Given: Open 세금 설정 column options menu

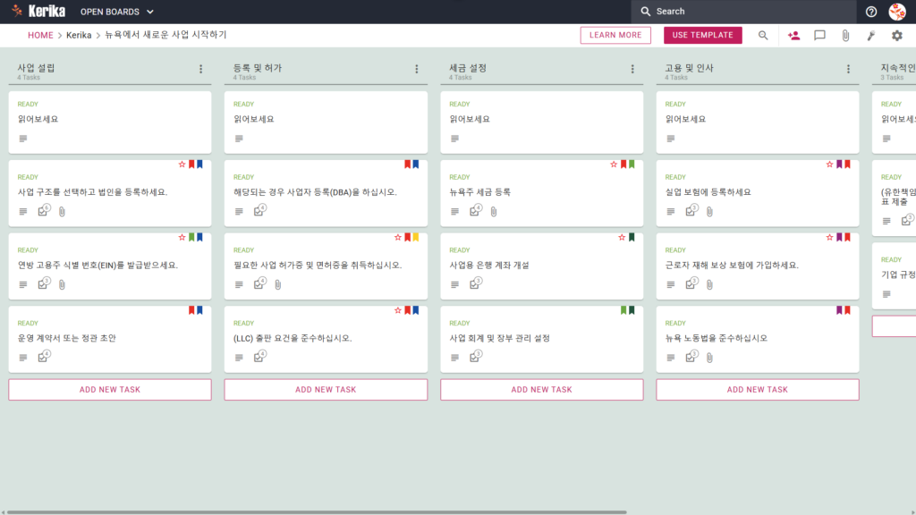Looking at the screenshot, I should pos(632,69).
